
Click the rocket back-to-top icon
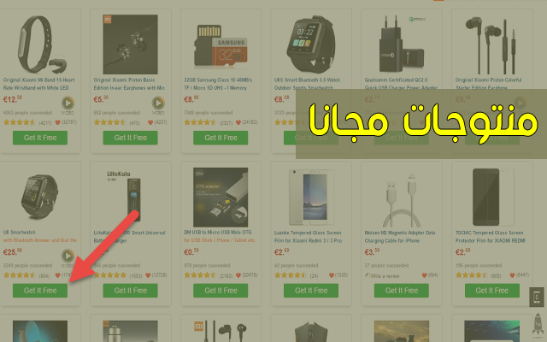[x=538, y=325]
